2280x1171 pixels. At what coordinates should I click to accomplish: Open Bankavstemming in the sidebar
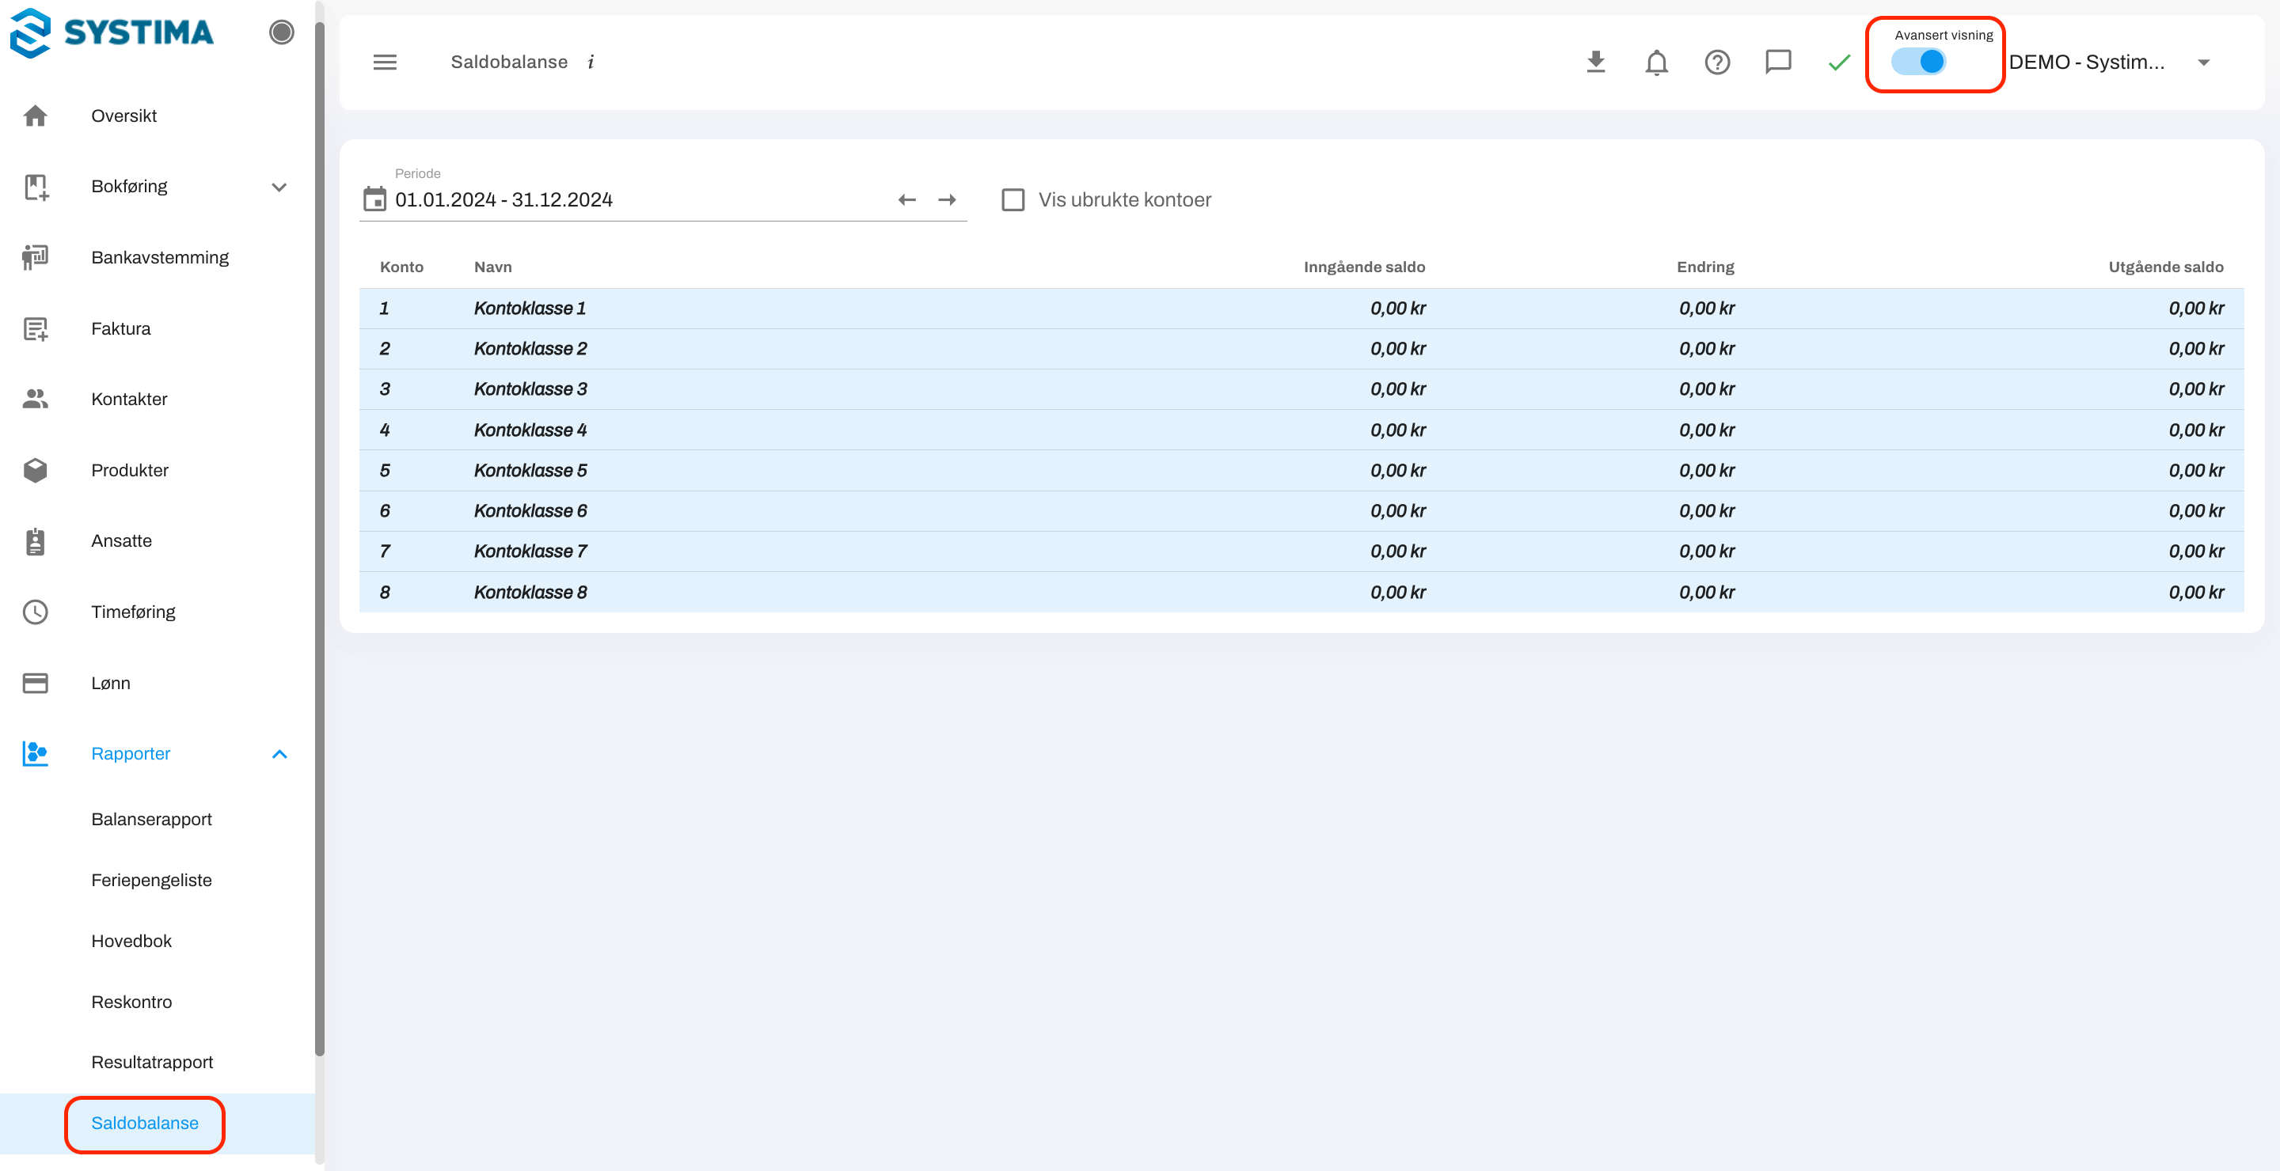coord(159,257)
